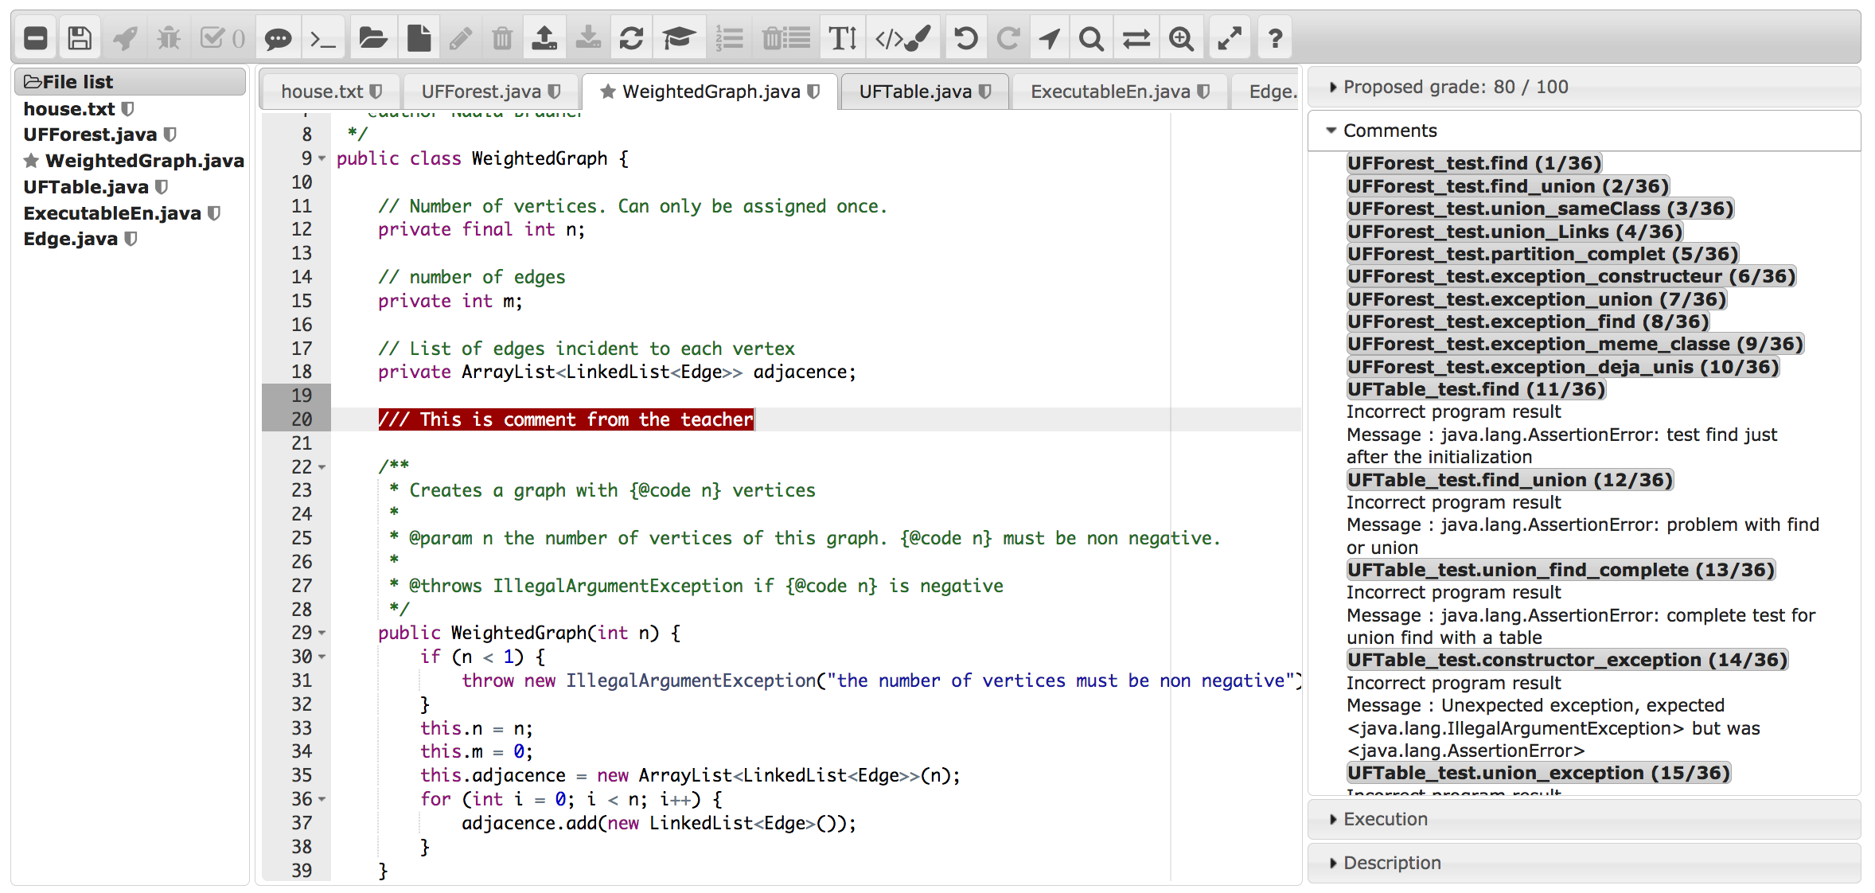Switch to the house.txt tab

(331, 92)
